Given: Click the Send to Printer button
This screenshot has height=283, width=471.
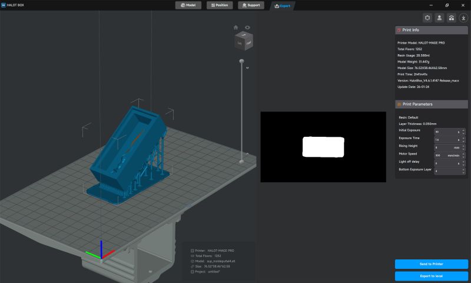Looking at the screenshot, I should 432,264.
